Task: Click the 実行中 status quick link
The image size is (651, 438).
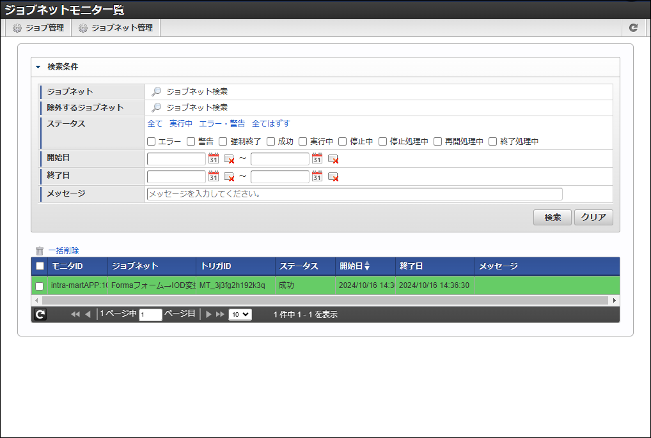Action: (x=180, y=123)
